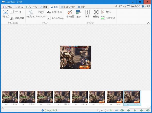Add a Border (境界) overlay

87,14
